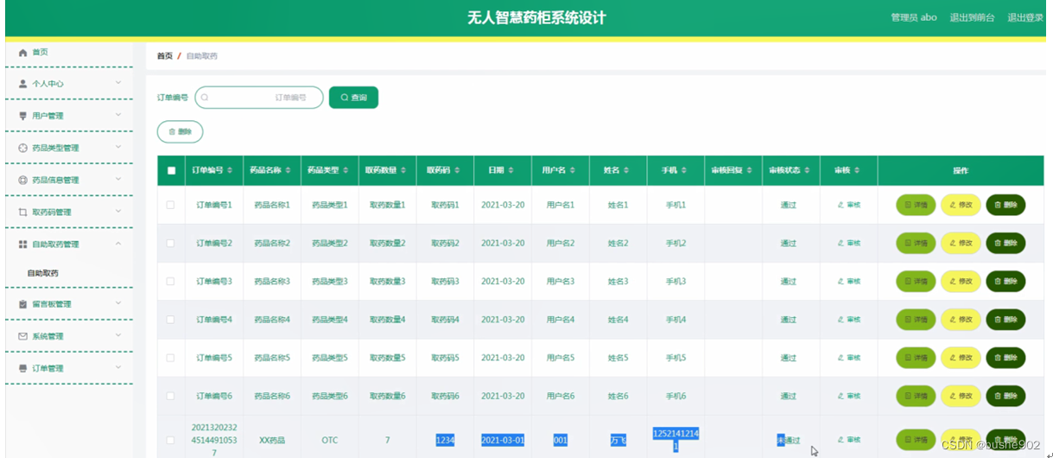Click yellow 修改 button in 订单编号5 row
This screenshot has height=458, width=1053.
(x=961, y=357)
